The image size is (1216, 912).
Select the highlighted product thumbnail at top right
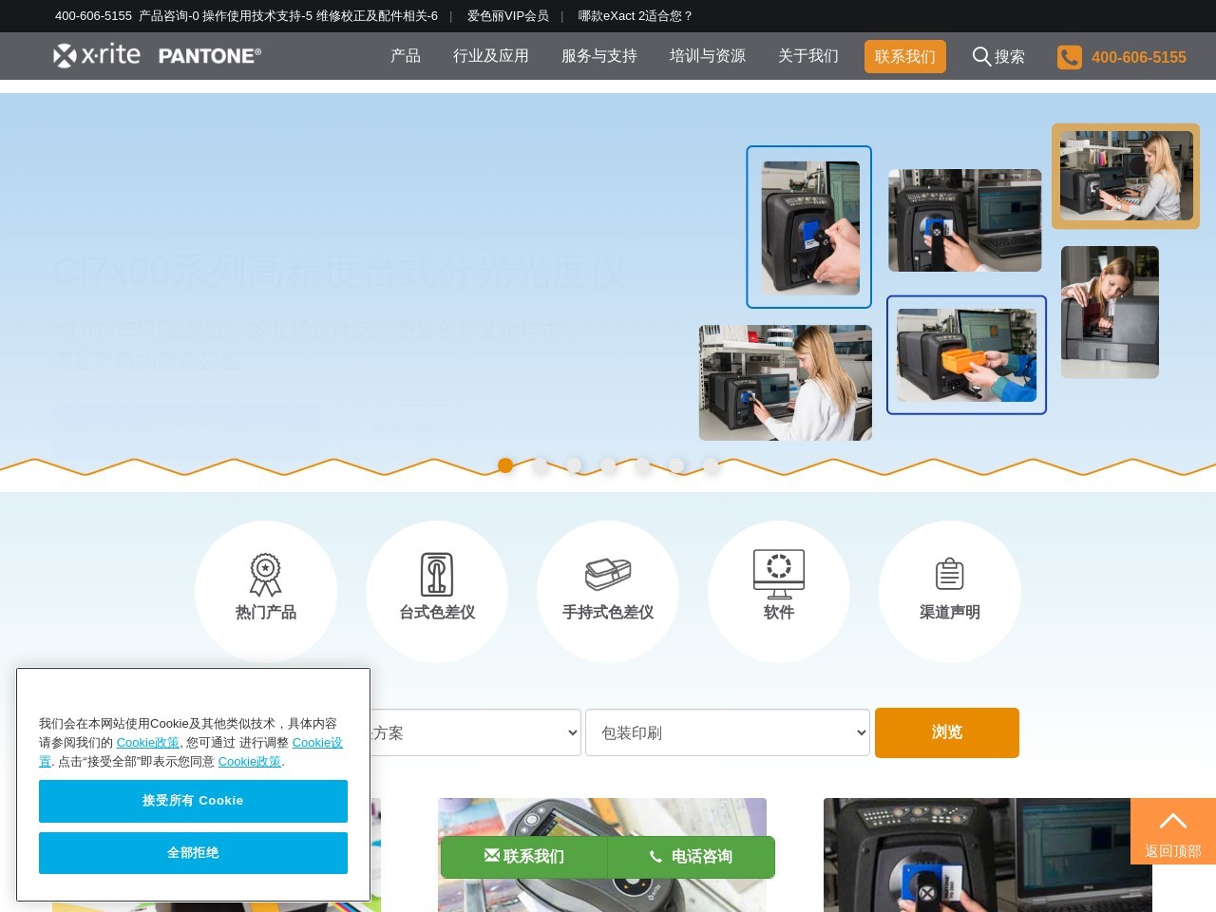coord(1125,176)
